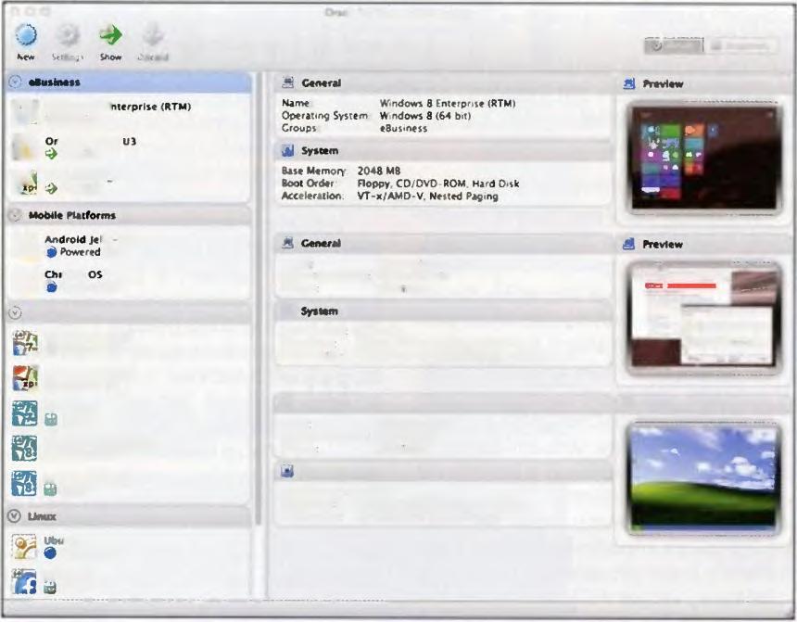This screenshot has height=622, width=797.
Task: Click Preview header above Windows 8 thumbnail
Action: [x=663, y=84]
